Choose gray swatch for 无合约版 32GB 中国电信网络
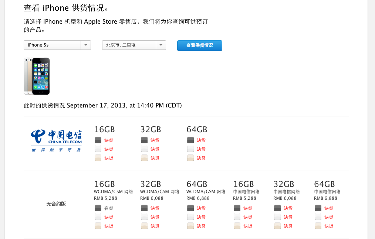The width and height of the screenshot is (375, 239). coord(277,208)
